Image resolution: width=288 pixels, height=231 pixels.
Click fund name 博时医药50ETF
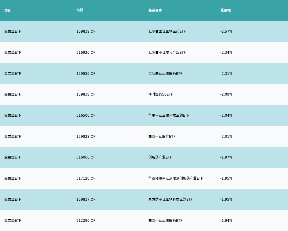click(x=160, y=94)
